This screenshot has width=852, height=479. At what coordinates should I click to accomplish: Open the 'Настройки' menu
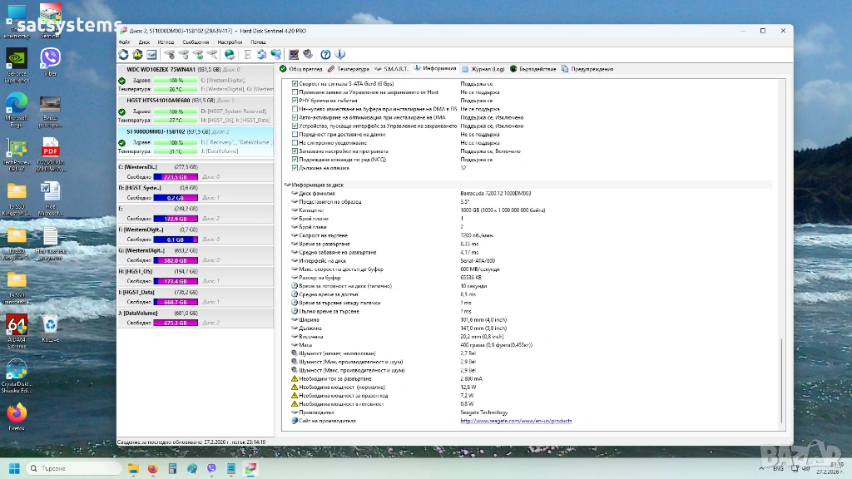click(x=230, y=42)
